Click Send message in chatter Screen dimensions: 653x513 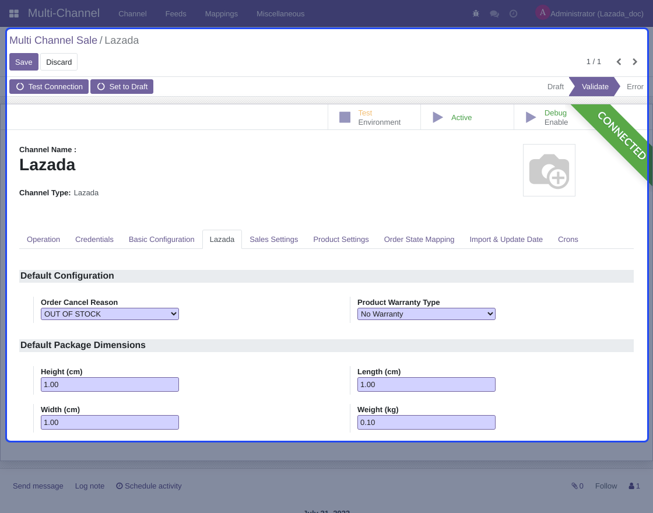pos(38,486)
